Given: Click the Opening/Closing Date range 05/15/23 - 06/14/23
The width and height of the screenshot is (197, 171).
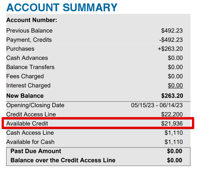Looking at the screenshot, I should click(157, 105).
